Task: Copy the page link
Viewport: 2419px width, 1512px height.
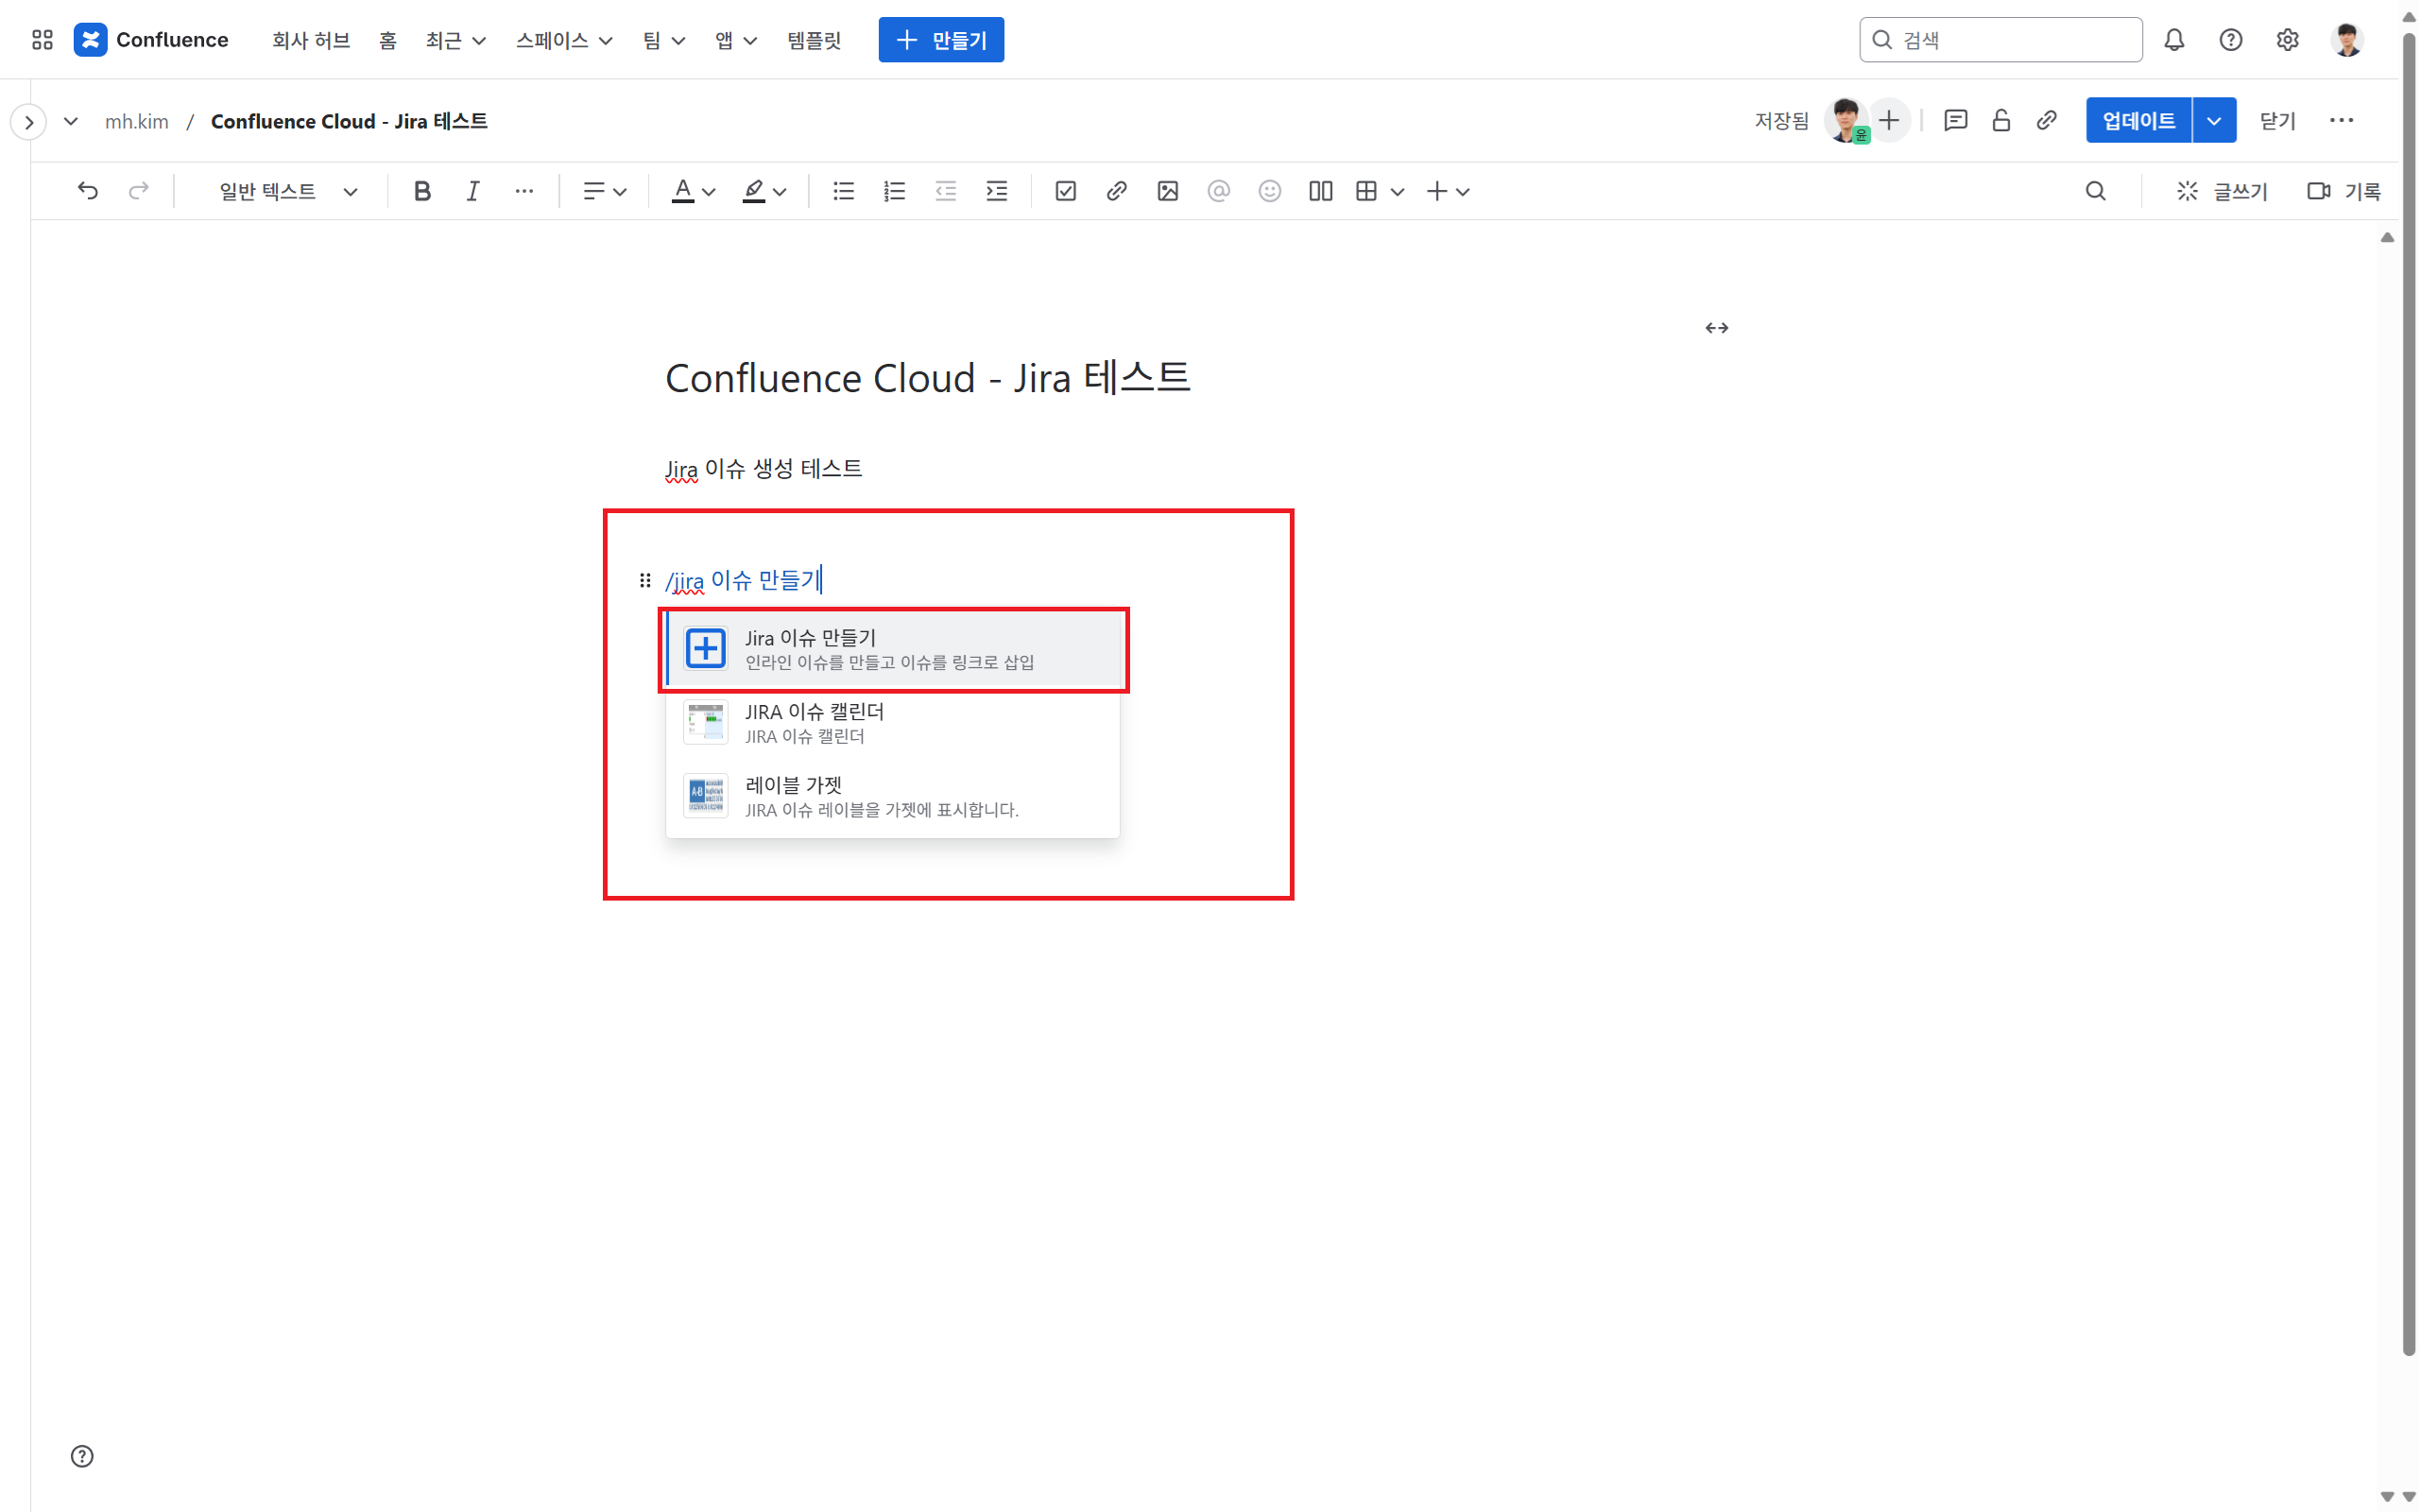Action: [x=2046, y=121]
